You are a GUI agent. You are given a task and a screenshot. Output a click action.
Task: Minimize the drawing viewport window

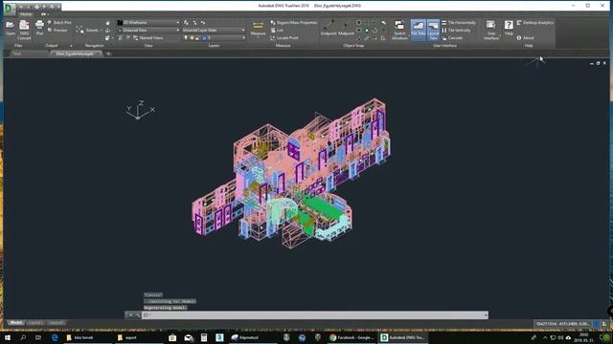[x=592, y=63]
